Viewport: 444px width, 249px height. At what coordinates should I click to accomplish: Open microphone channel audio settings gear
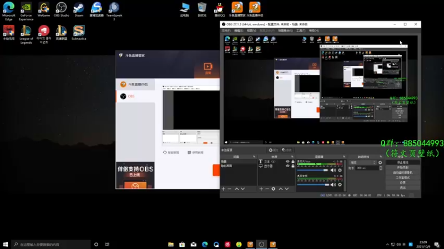click(340, 170)
